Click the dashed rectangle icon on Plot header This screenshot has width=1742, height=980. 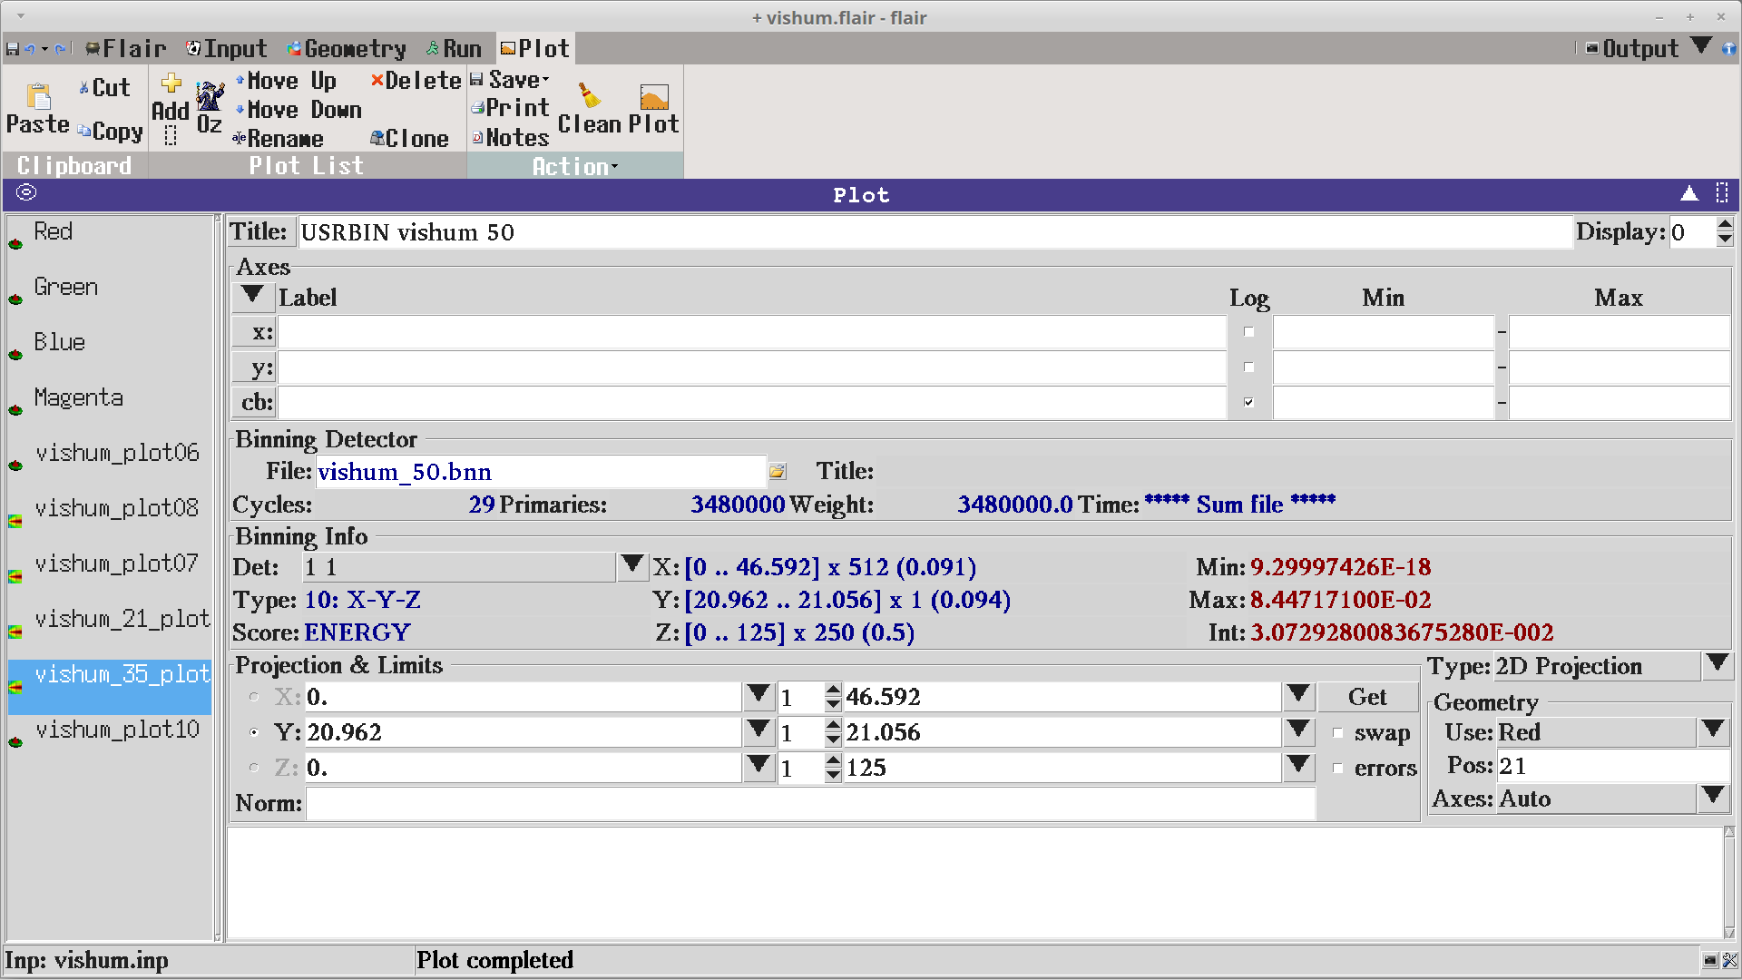pos(1722,193)
